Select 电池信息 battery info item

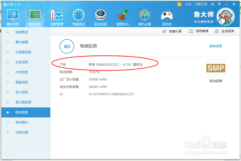[x=26, y=112]
